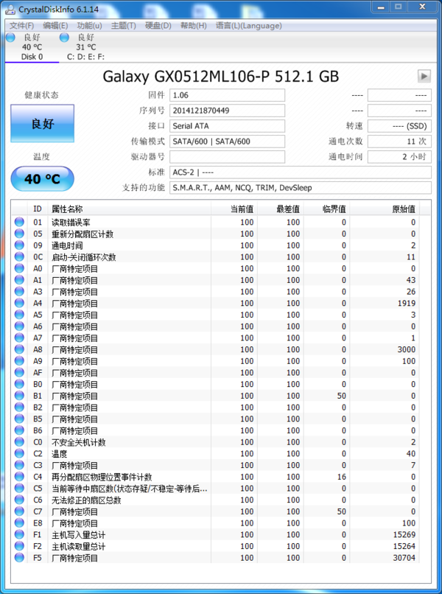
Task: Click the 良好 health status button
Action: (x=43, y=124)
